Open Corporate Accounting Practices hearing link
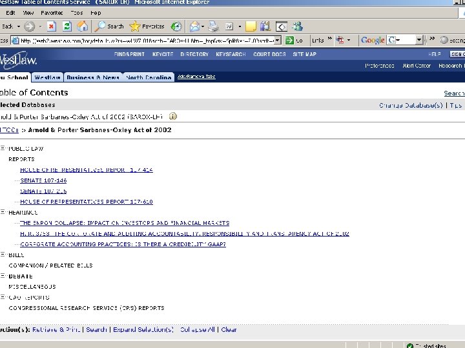 click(x=123, y=244)
